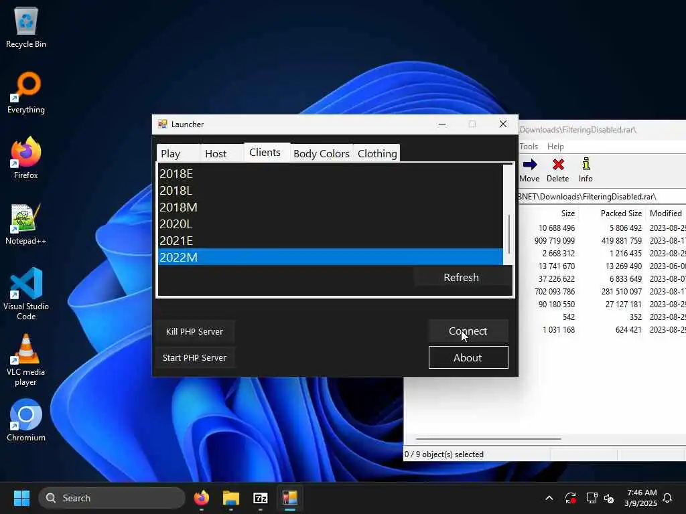Open the Visual Studio Code desktop shortcut
This screenshot has height=514, width=686.
tap(26, 294)
